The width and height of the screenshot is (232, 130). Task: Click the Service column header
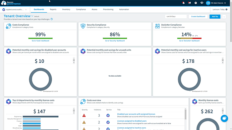pyautogui.click(x=109, y=110)
